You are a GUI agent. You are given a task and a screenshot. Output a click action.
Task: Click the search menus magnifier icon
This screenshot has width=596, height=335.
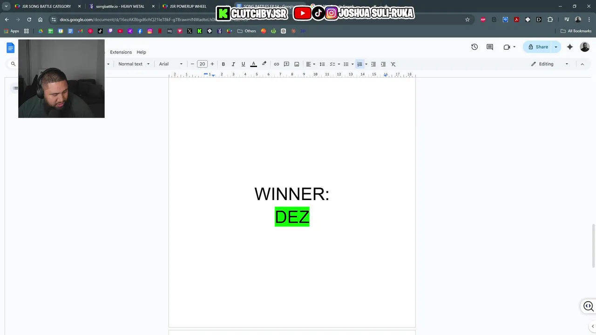[x=13, y=64]
